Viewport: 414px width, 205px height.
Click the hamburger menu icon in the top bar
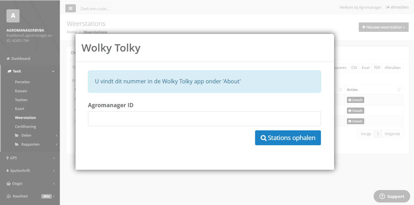pyautogui.click(x=71, y=8)
